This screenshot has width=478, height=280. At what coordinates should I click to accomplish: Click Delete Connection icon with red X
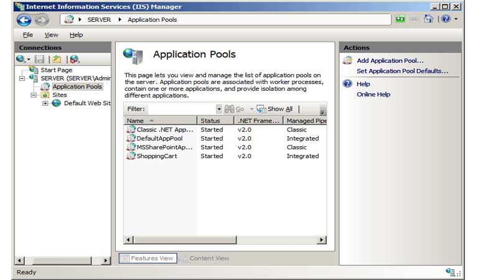75,59
